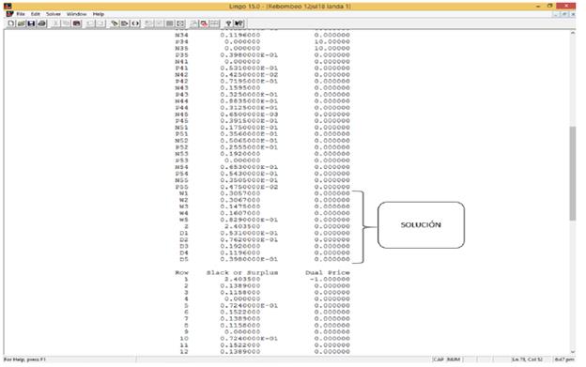Open the Solver menu

coord(54,14)
